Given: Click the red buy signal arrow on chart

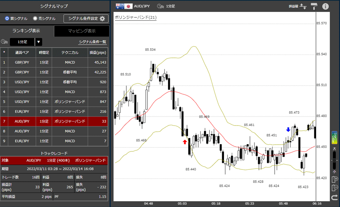Looking at the screenshot, I should click(x=185, y=142).
